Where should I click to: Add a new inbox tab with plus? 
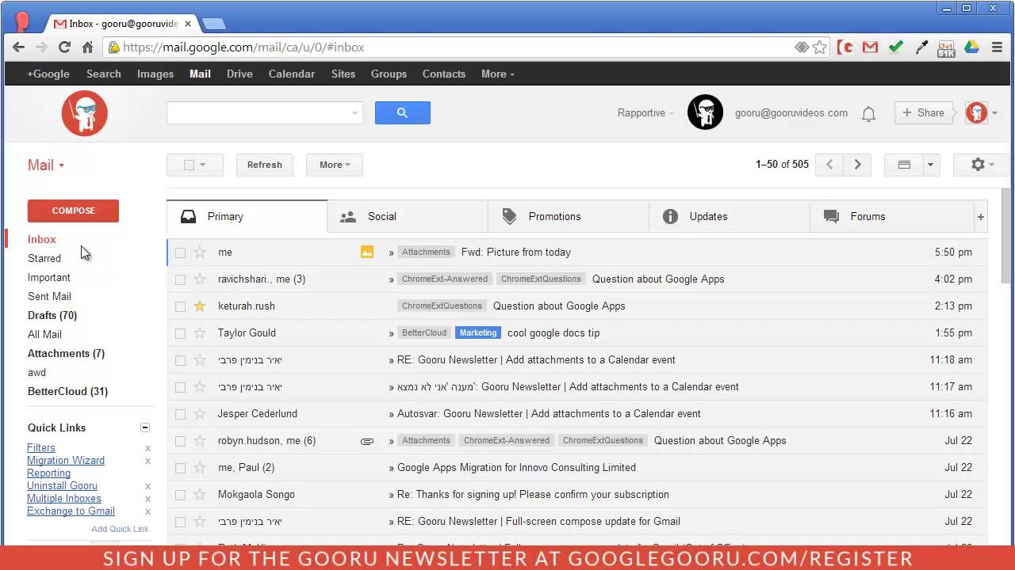pyautogui.click(x=981, y=217)
